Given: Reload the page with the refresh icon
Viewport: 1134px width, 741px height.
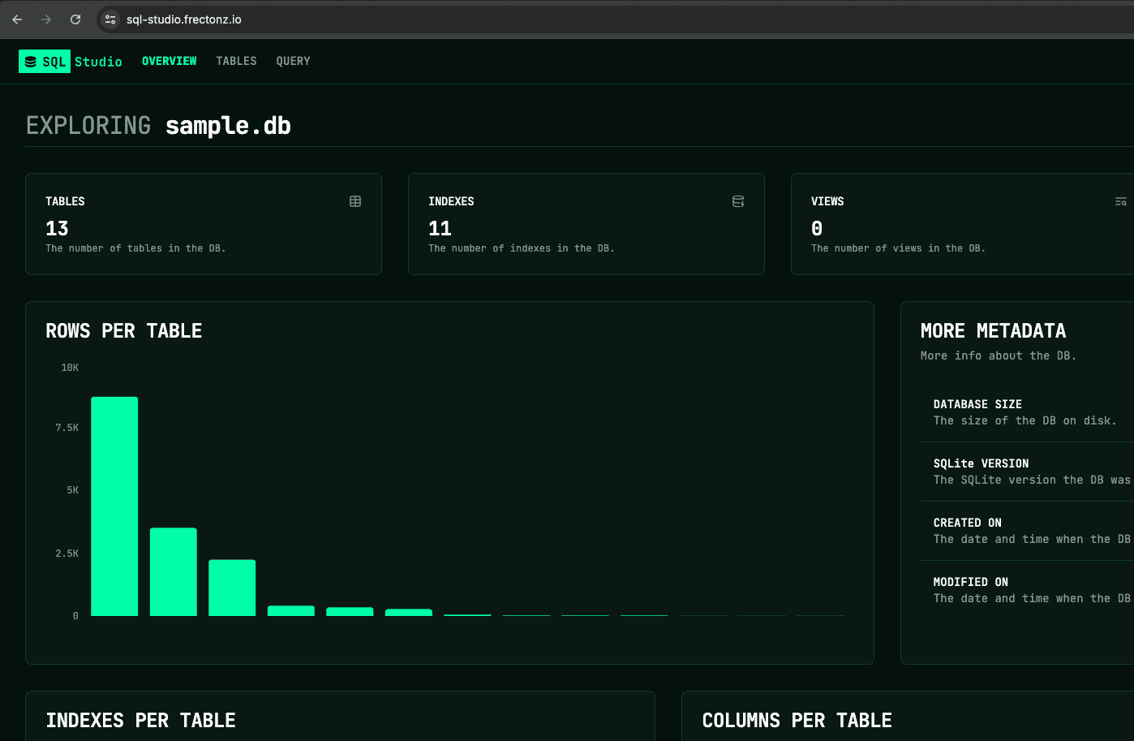Looking at the screenshot, I should pos(75,19).
